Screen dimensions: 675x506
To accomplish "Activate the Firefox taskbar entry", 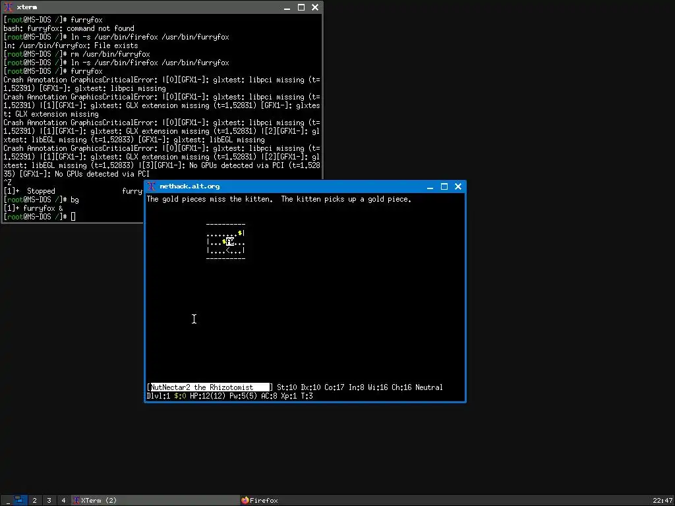I will click(323, 500).
